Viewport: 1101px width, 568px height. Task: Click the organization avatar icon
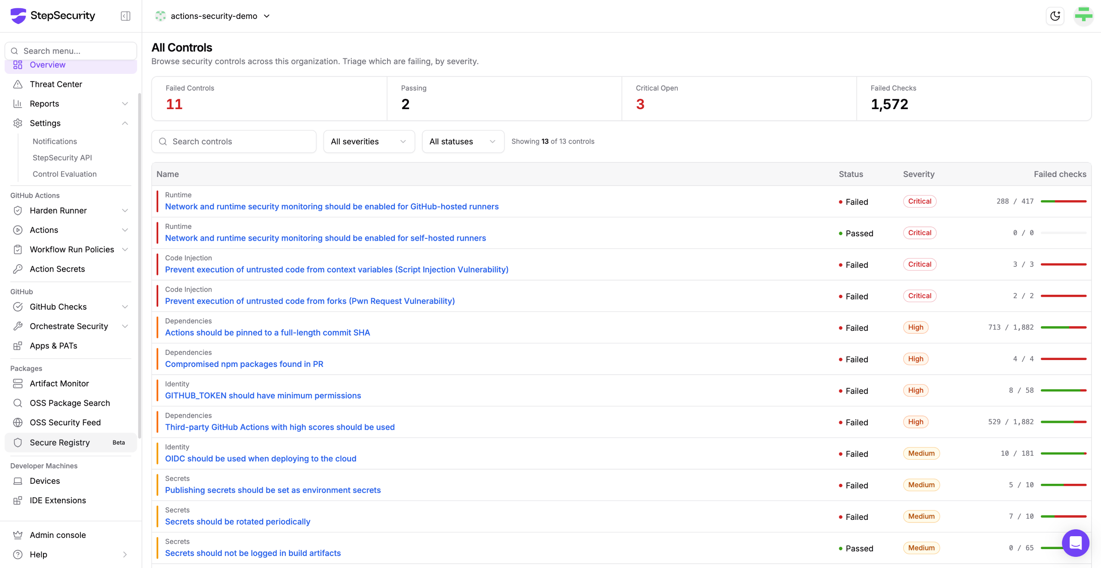(x=160, y=16)
